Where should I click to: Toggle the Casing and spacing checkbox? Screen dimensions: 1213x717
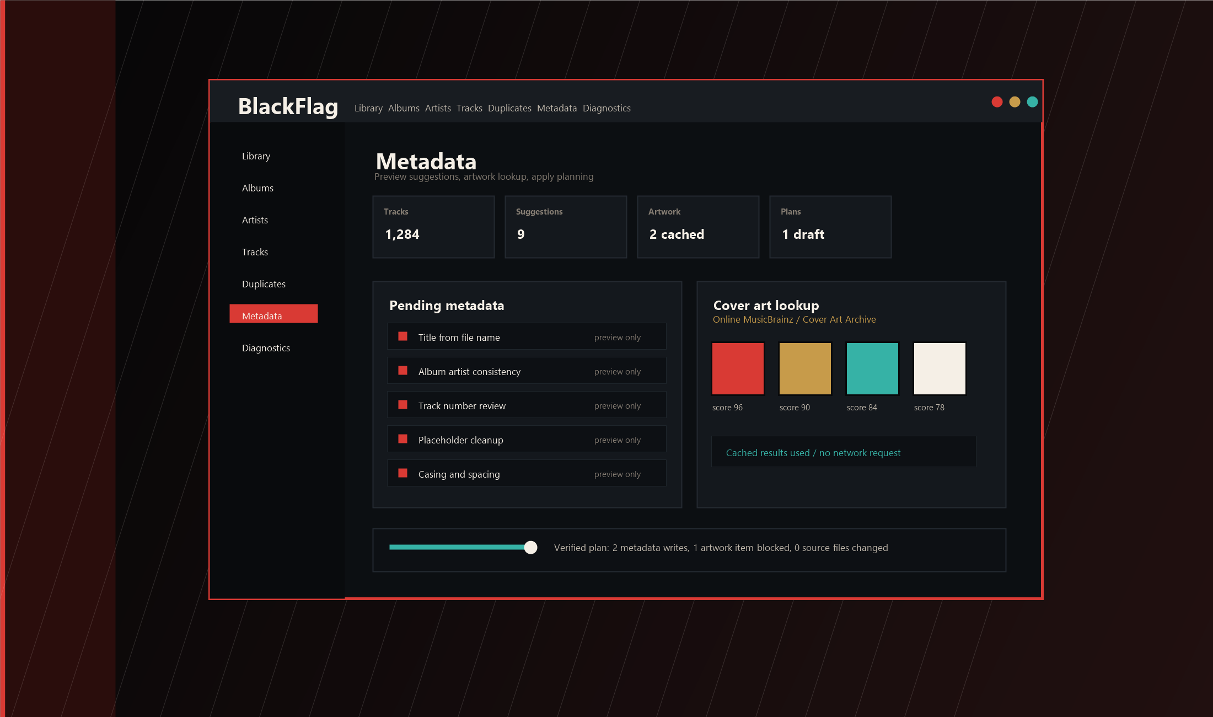403,473
